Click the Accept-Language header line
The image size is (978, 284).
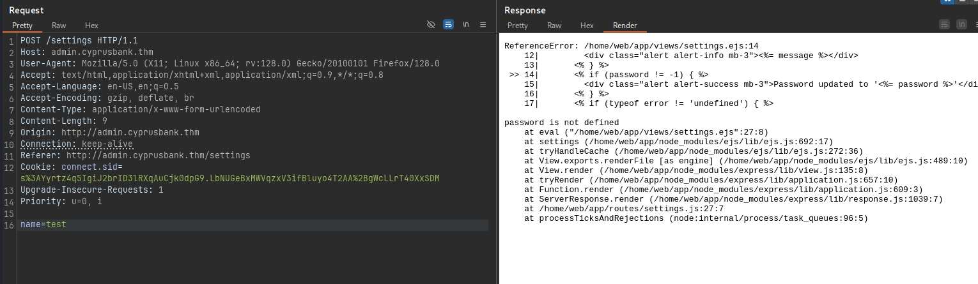coord(100,87)
